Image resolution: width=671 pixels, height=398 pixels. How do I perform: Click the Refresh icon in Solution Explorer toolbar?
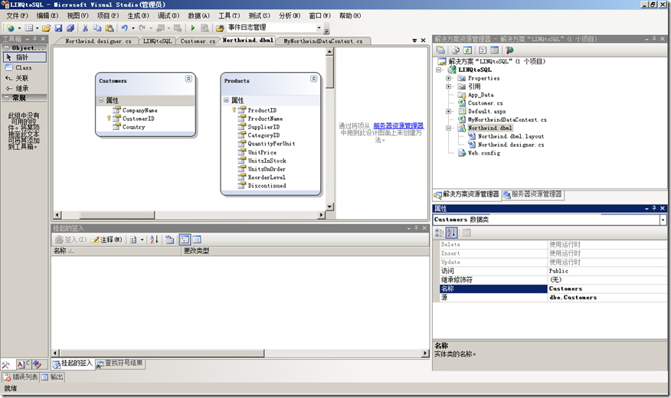[x=468, y=50]
